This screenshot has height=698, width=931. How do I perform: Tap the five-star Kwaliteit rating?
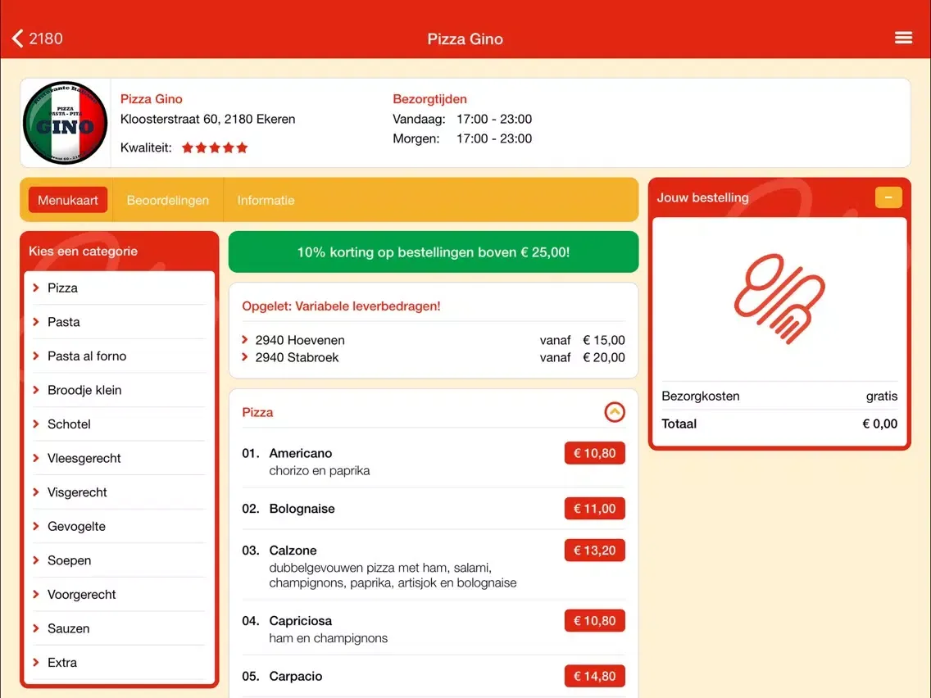click(215, 147)
